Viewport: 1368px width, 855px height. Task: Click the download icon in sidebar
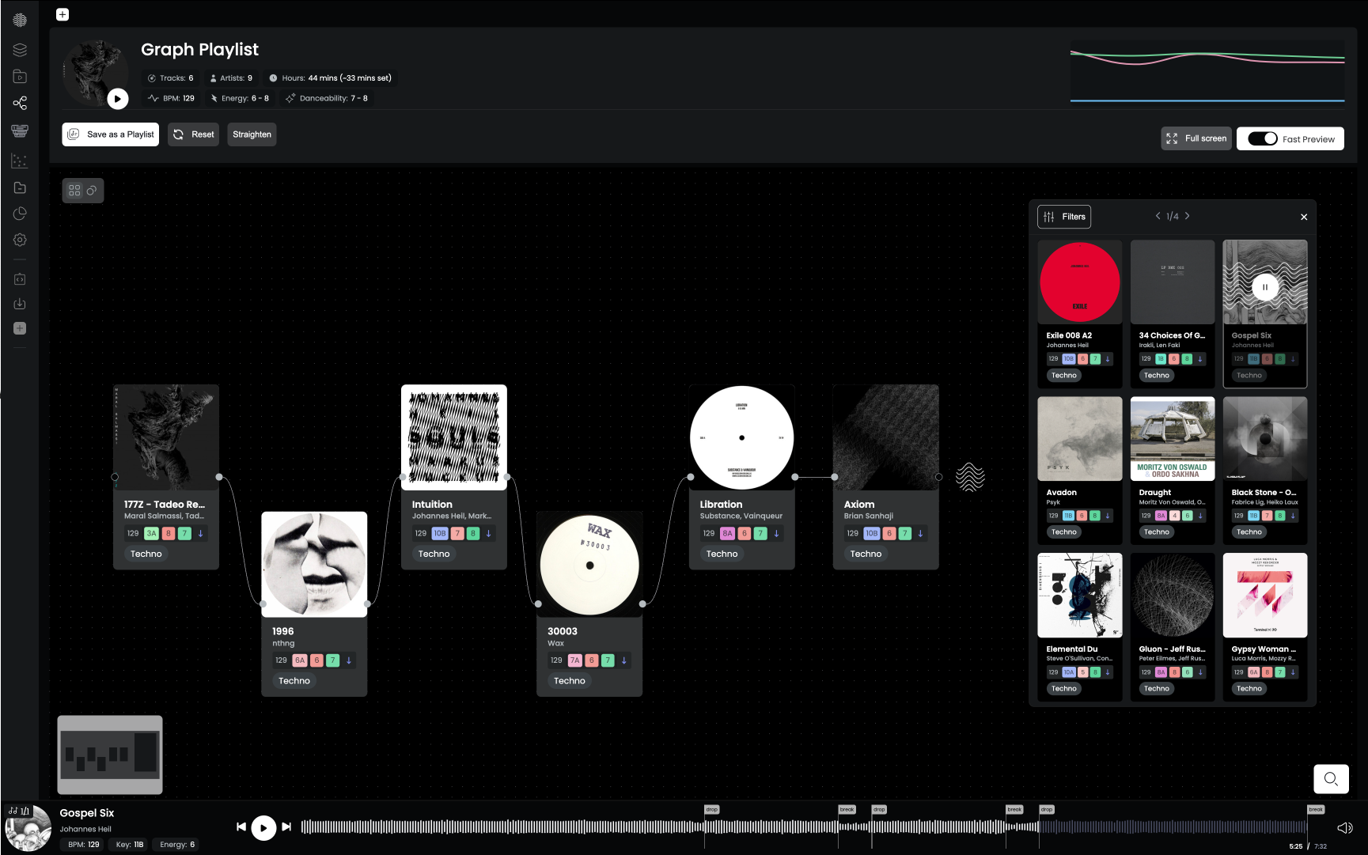click(x=20, y=304)
